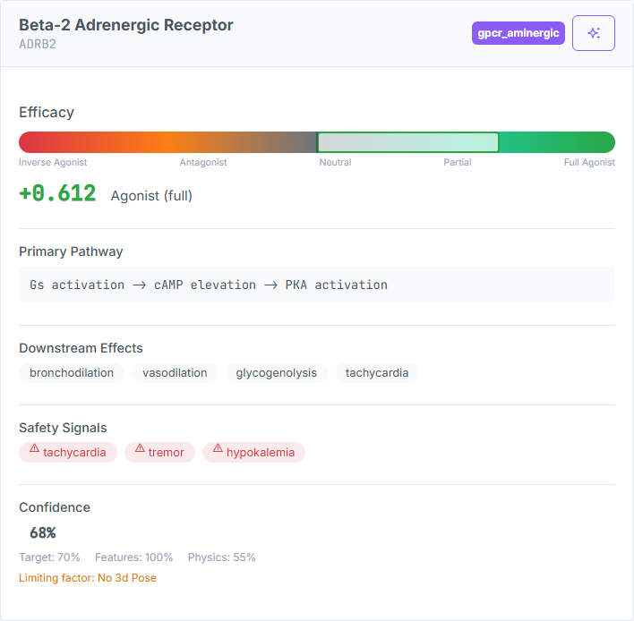634x621 pixels.
Task: Click the Neutral scale label
Action: tap(335, 163)
